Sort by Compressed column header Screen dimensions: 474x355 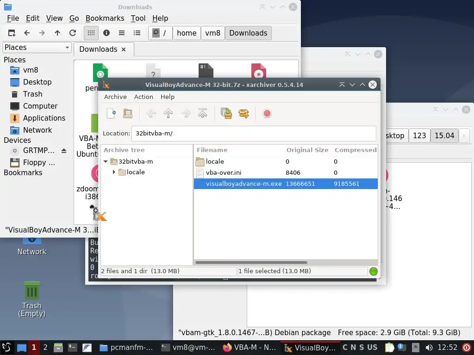point(355,150)
